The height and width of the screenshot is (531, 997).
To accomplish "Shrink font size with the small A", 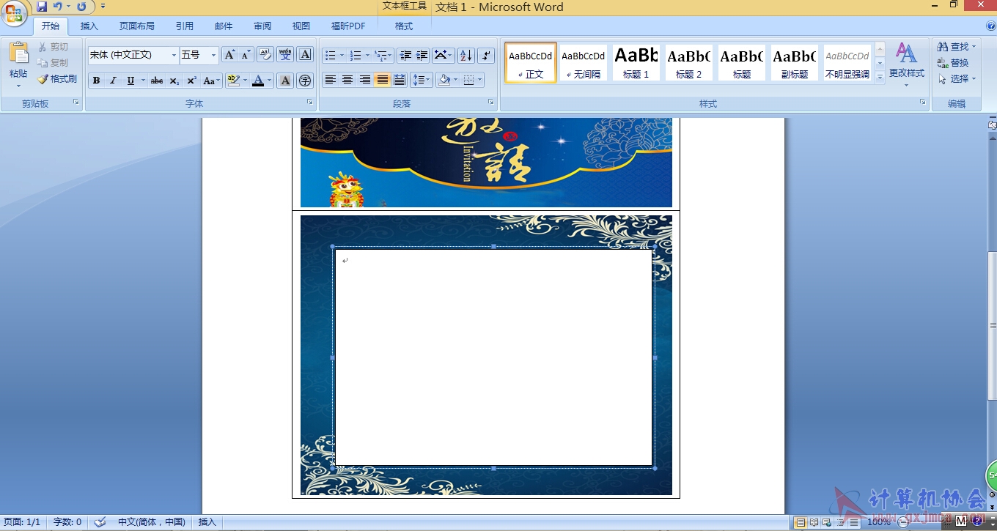I will (x=246, y=55).
